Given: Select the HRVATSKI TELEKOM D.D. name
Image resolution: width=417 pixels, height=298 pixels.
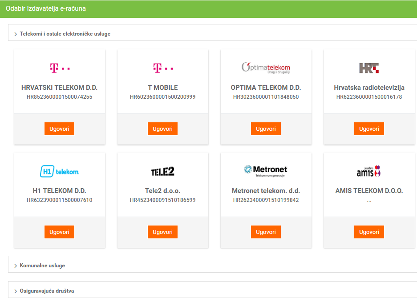Looking at the screenshot, I should (59, 88).
